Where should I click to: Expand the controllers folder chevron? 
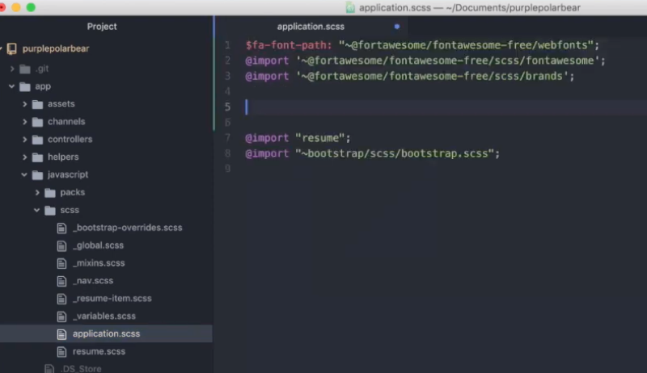click(x=24, y=140)
